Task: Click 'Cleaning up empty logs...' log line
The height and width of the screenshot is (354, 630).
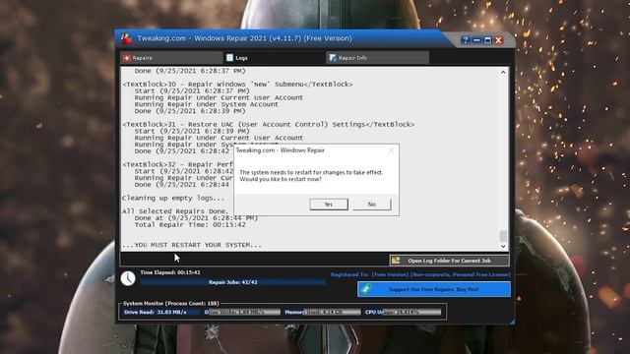Action: click(x=173, y=198)
